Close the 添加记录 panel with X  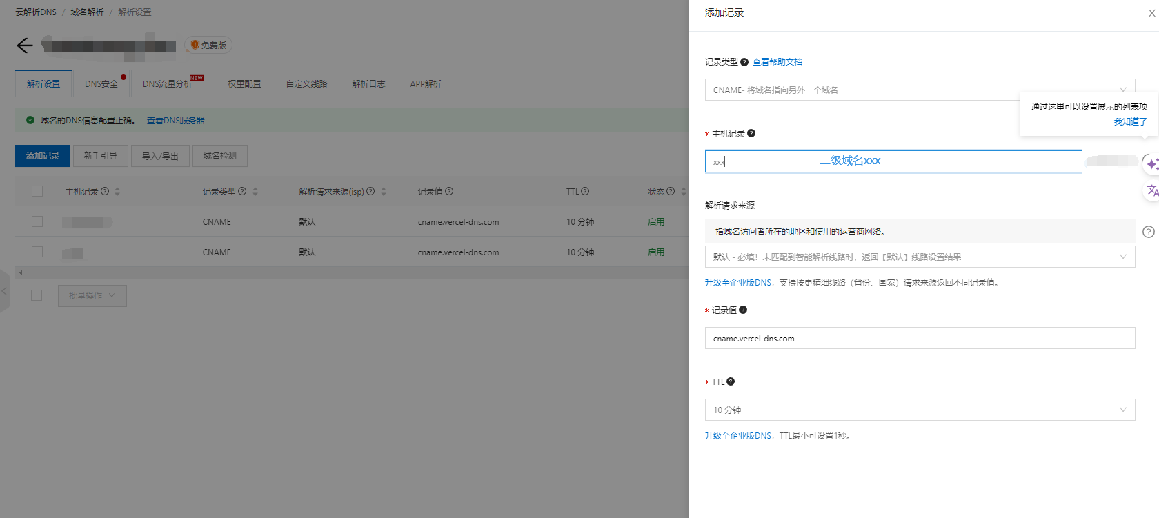point(1151,13)
